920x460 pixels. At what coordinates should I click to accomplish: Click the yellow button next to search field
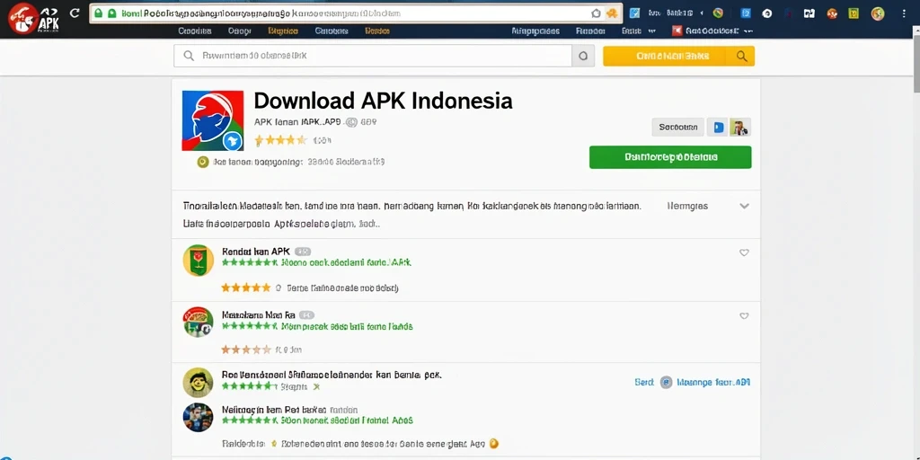[678, 56]
